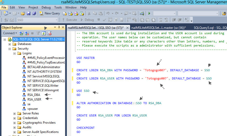Click the Decrease Indent icon
This screenshot has height=136, width=227.
click(x=174, y=20)
